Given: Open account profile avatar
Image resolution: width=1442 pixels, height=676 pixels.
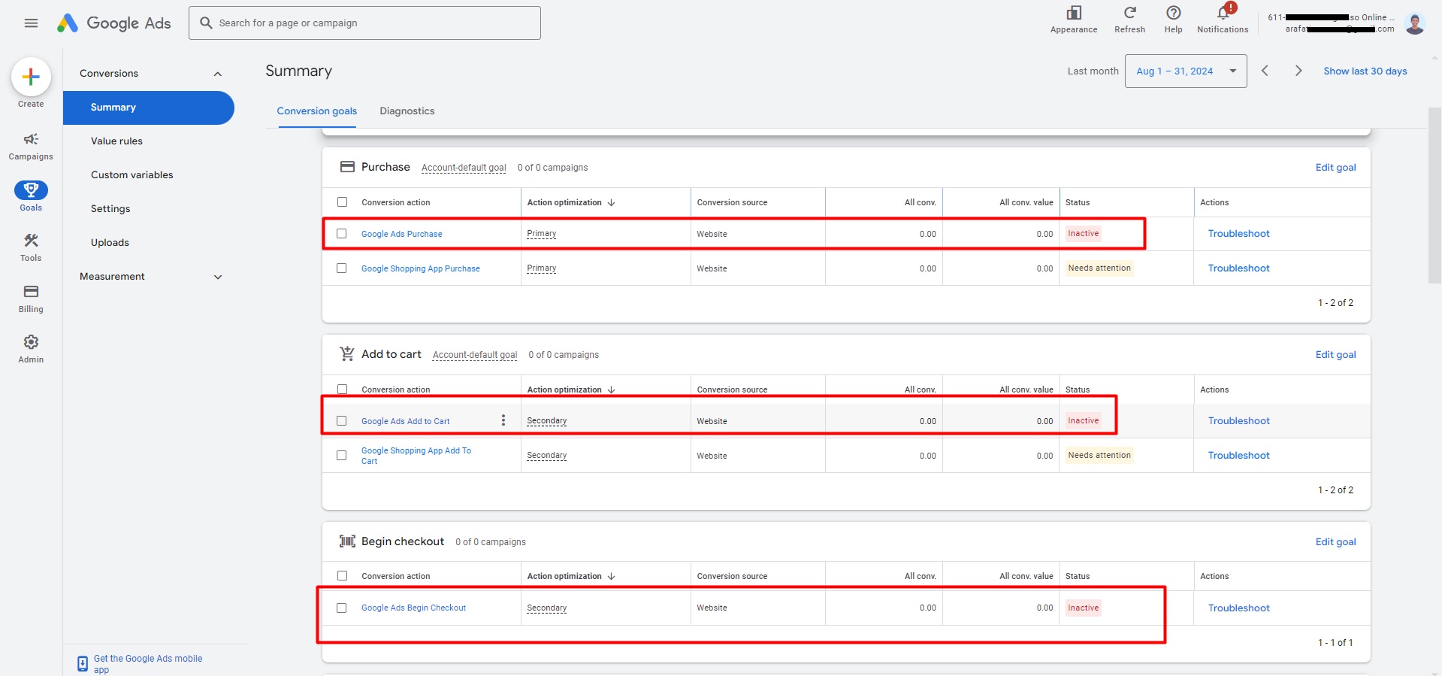Looking at the screenshot, I should [1415, 23].
